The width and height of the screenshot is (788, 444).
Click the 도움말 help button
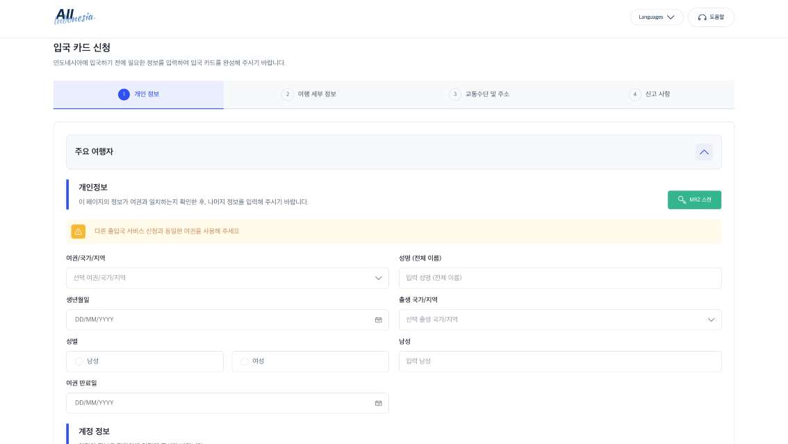(711, 17)
